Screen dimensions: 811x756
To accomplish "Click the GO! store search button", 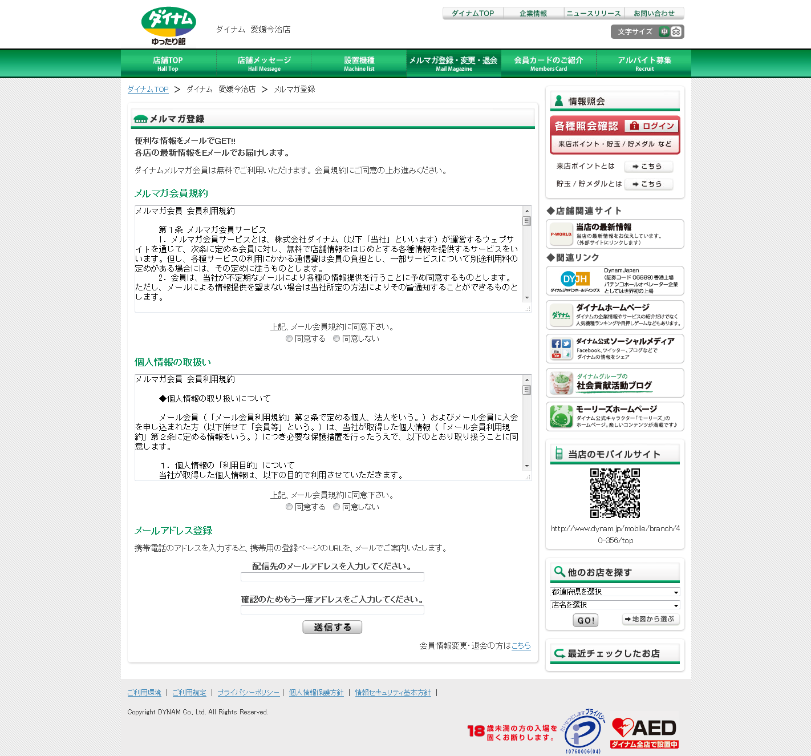I will pyautogui.click(x=586, y=621).
